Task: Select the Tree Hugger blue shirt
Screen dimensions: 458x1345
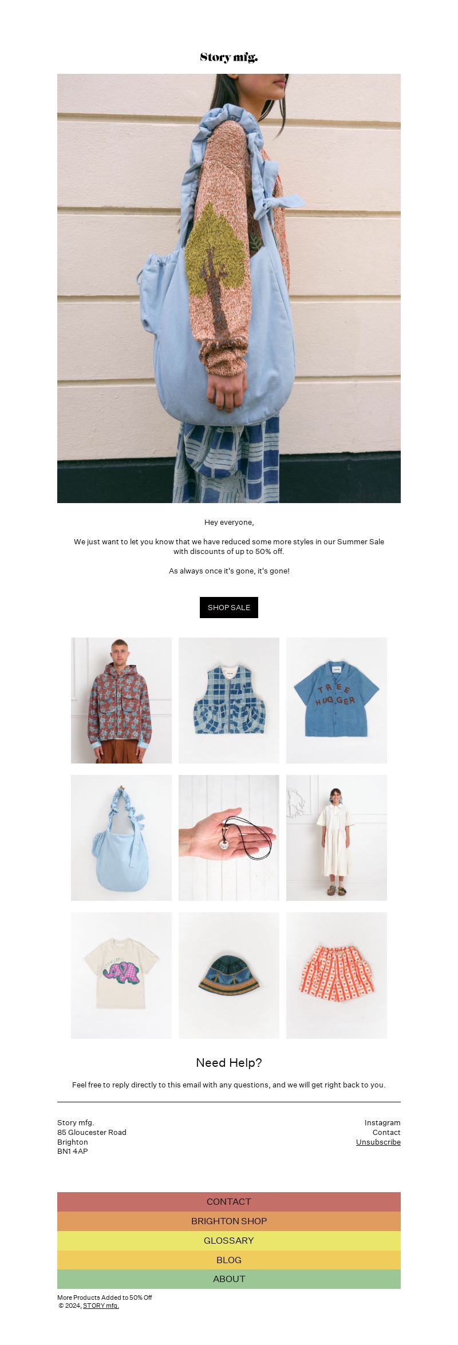Action: click(337, 701)
